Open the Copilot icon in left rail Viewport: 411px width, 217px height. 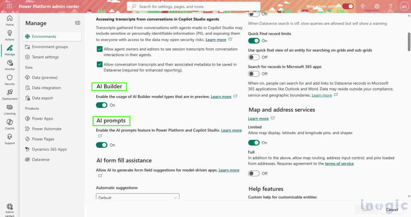10,124
